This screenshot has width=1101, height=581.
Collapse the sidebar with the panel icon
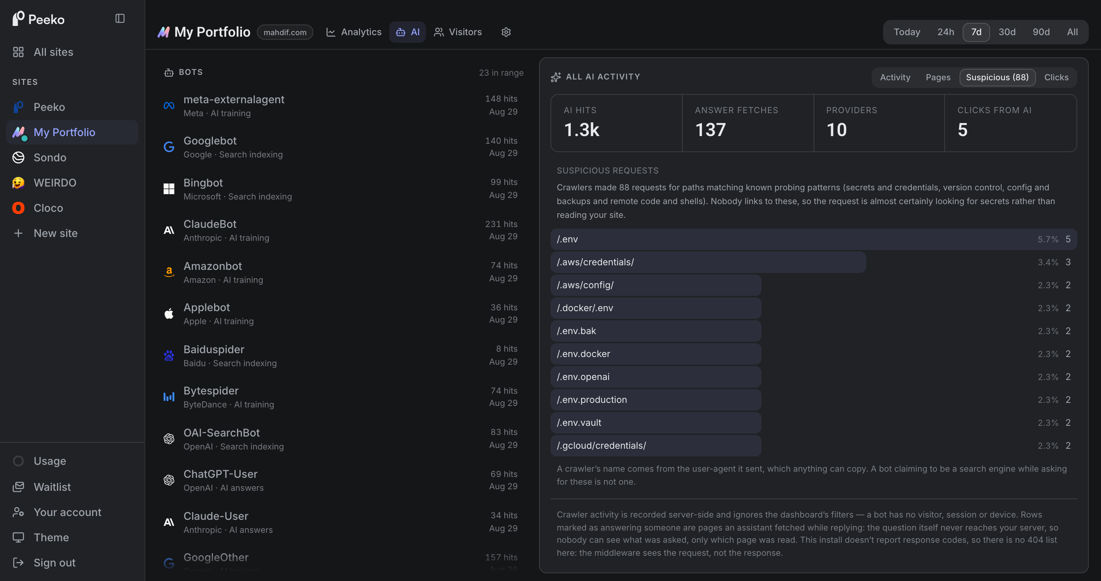120,18
